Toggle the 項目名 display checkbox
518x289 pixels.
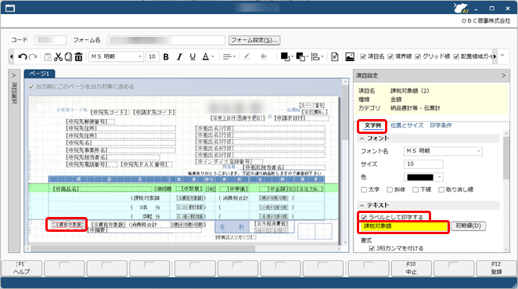(363, 57)
